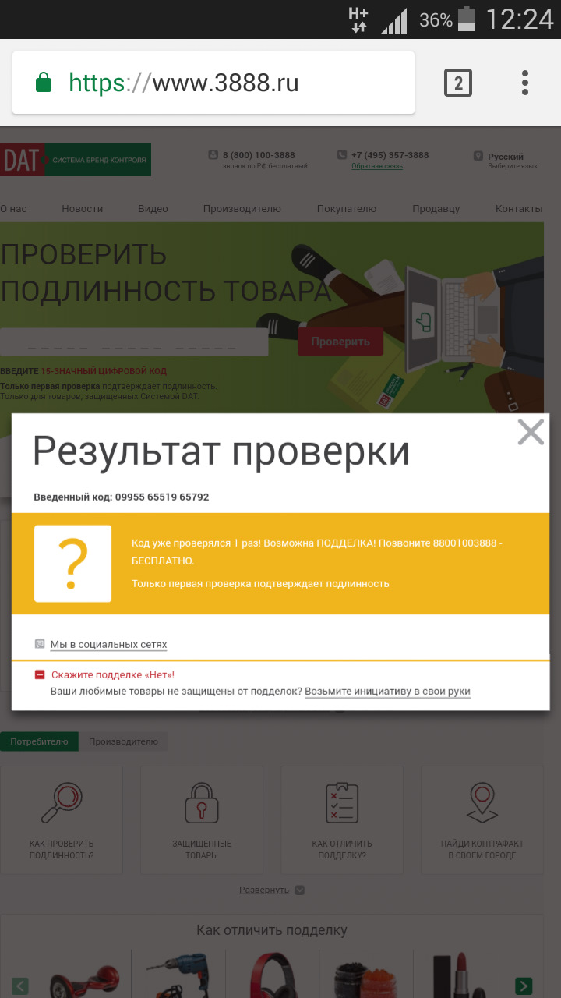Click the red minus icon beside Скажите подделке

click(40, 674)
